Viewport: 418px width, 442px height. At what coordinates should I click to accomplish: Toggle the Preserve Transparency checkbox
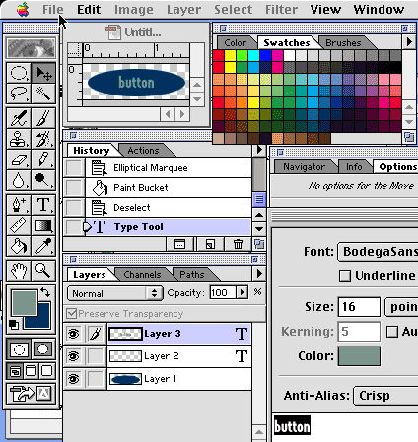coord(72,314)
